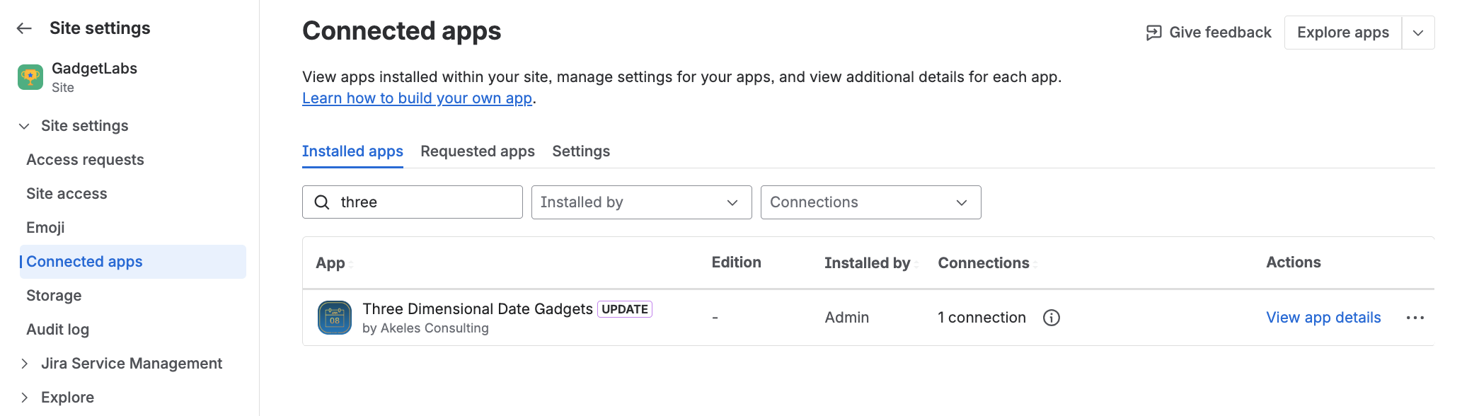Click the connection info icon

[x=1052, y=318]
